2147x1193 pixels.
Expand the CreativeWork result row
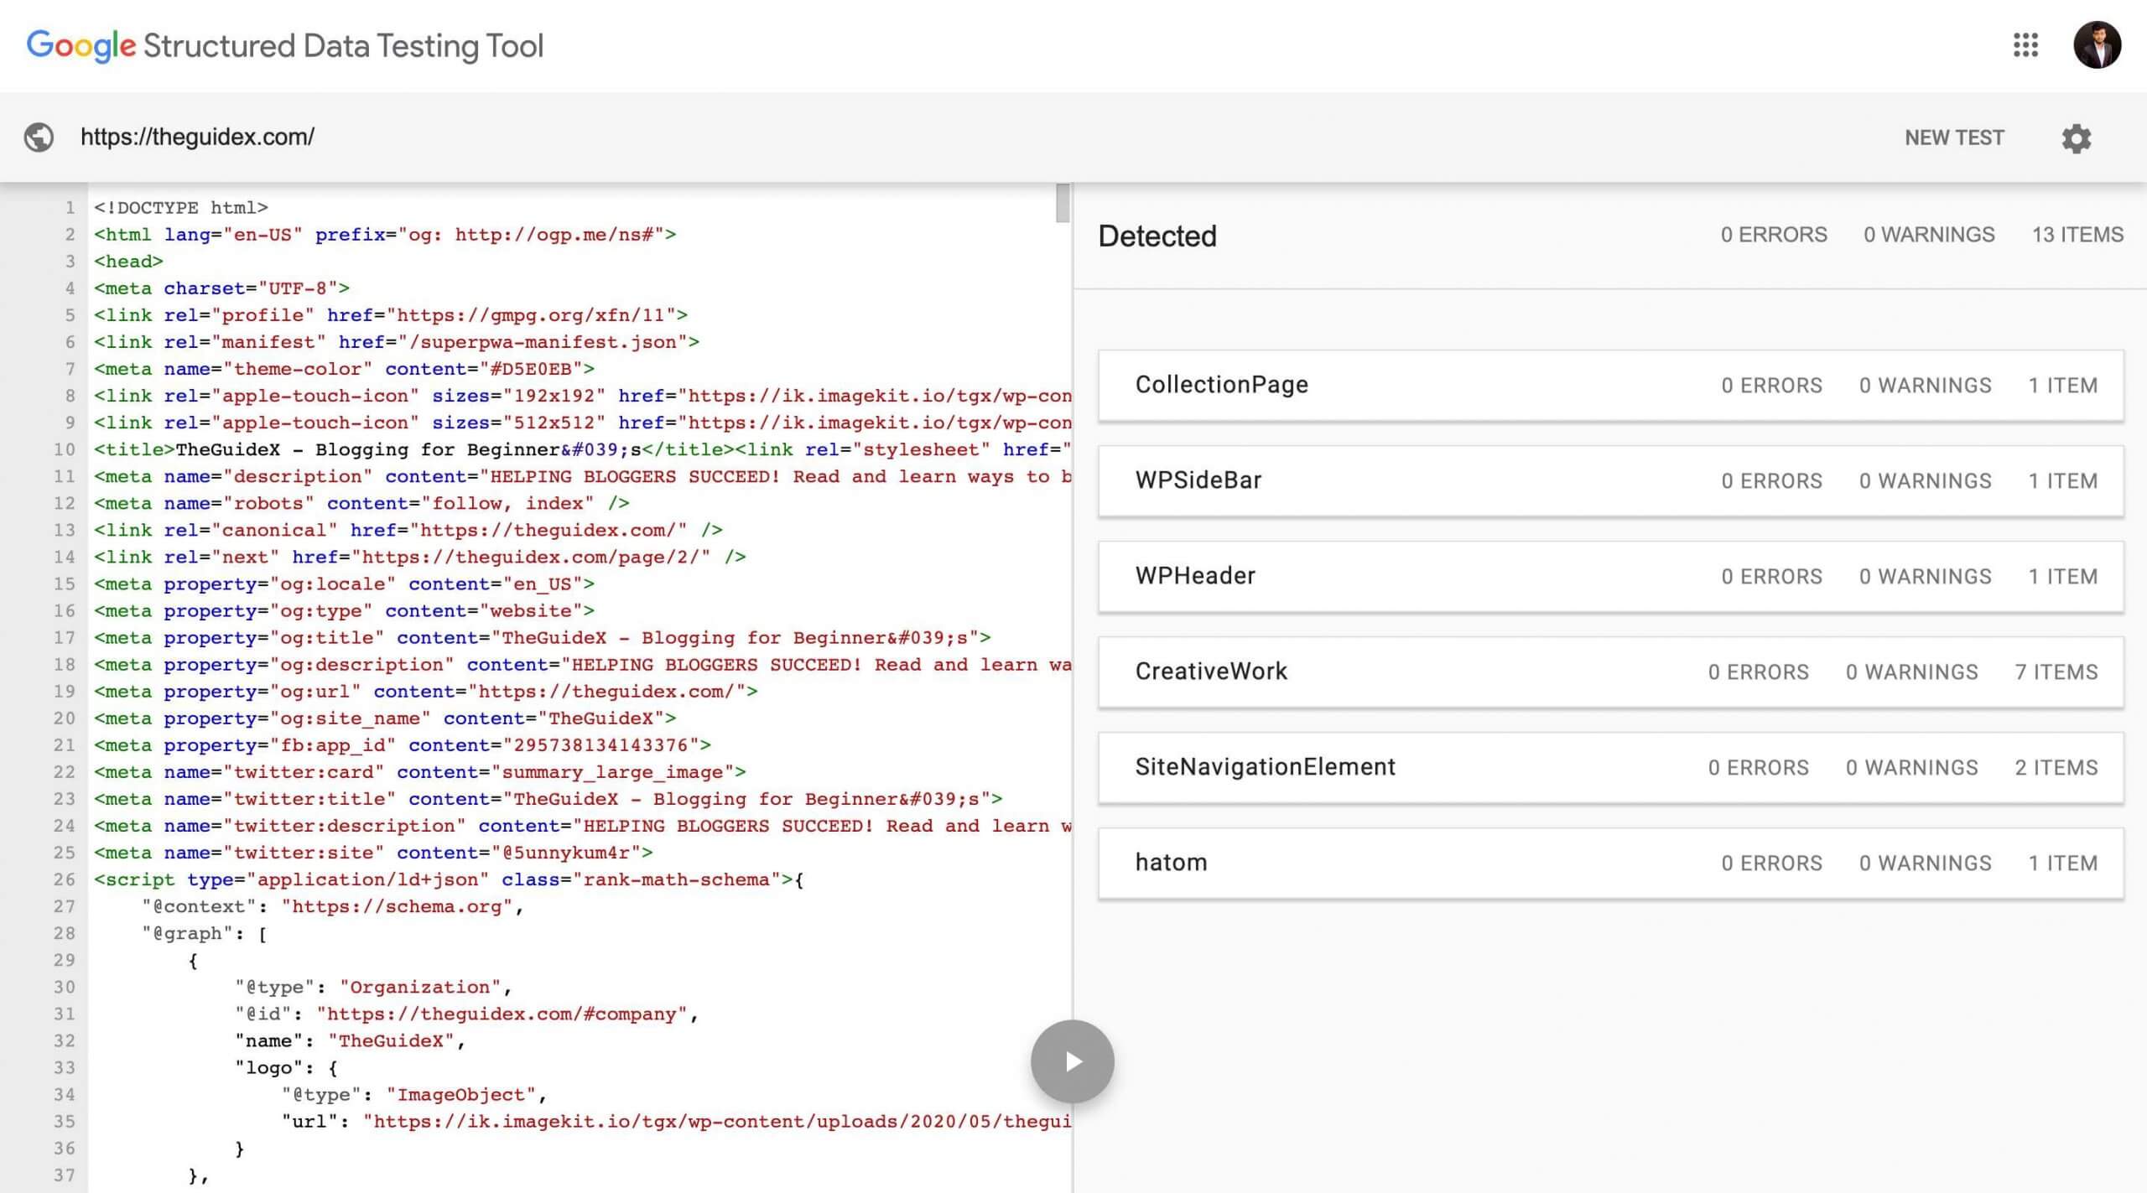click(x=1611, y=672)
